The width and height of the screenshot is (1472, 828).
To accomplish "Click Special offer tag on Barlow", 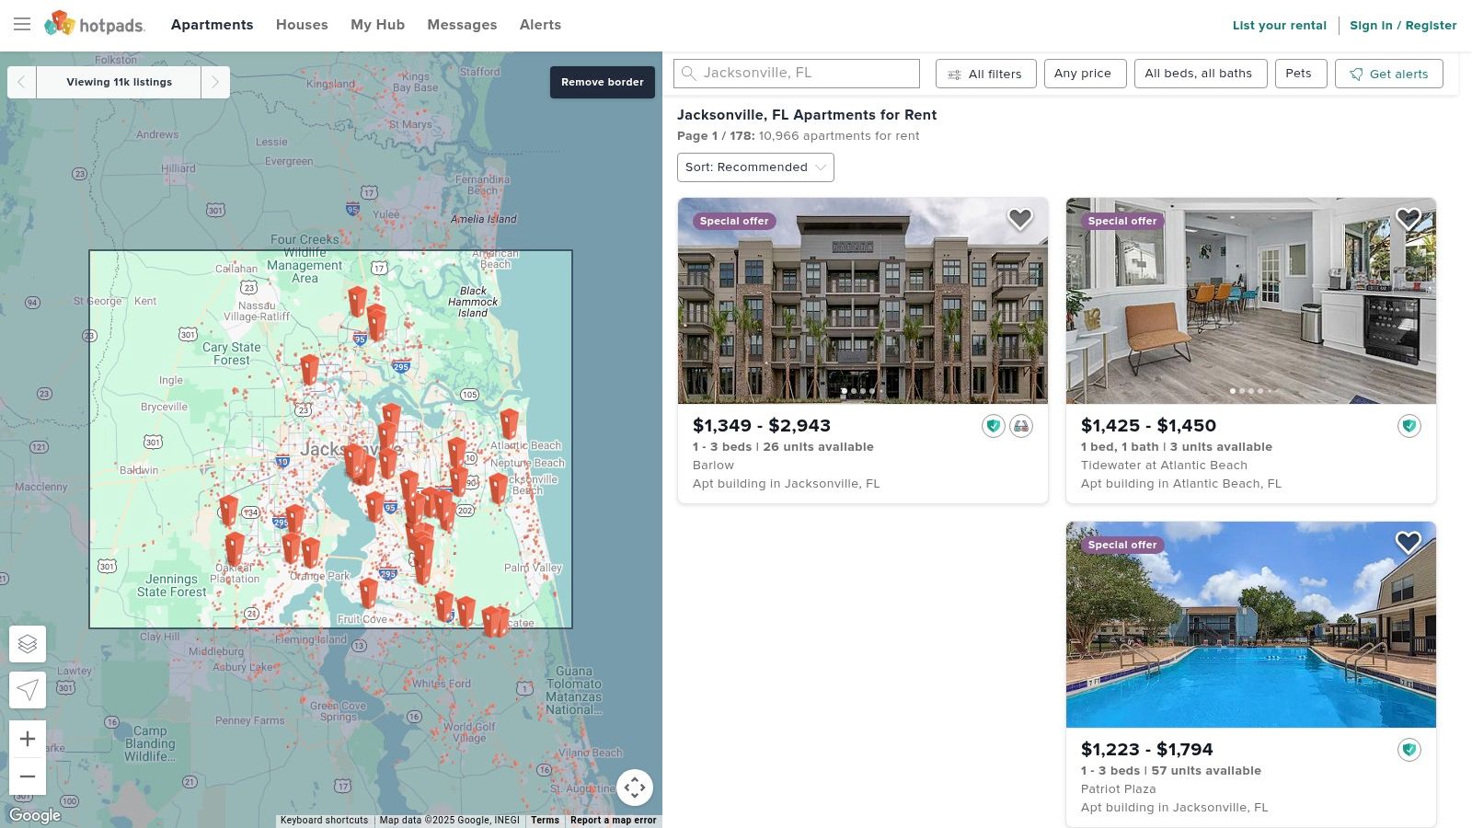I will pyautogui.click(x=733, y=221).
